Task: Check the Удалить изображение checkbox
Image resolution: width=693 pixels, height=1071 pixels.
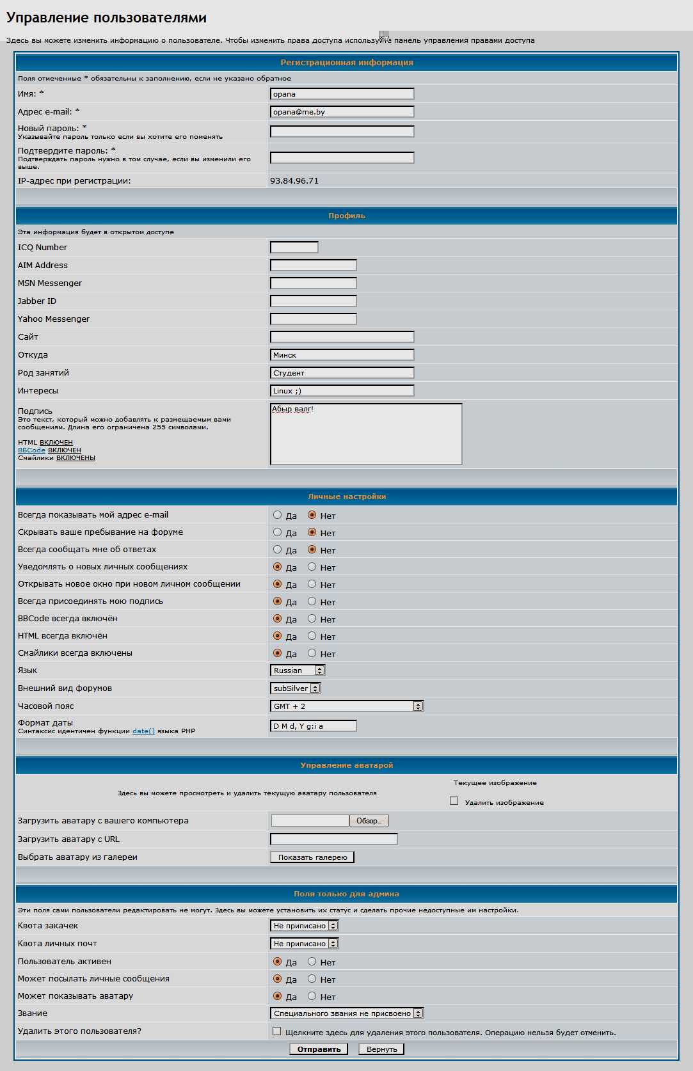Action: point(454,801)
